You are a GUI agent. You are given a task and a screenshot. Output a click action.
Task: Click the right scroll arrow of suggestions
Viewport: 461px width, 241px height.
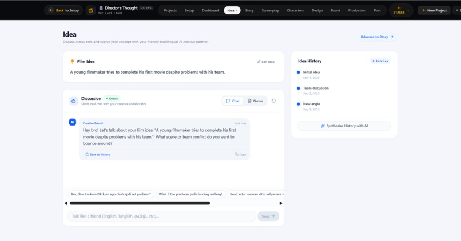281,203
